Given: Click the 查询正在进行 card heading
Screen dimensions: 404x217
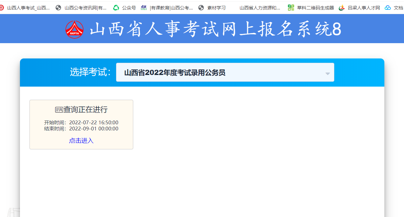Looking at the screenshot, I should click(85, 110).
